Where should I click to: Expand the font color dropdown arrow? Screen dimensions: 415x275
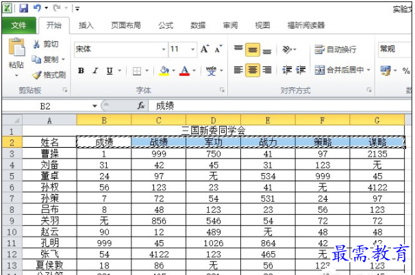(194, 70)
